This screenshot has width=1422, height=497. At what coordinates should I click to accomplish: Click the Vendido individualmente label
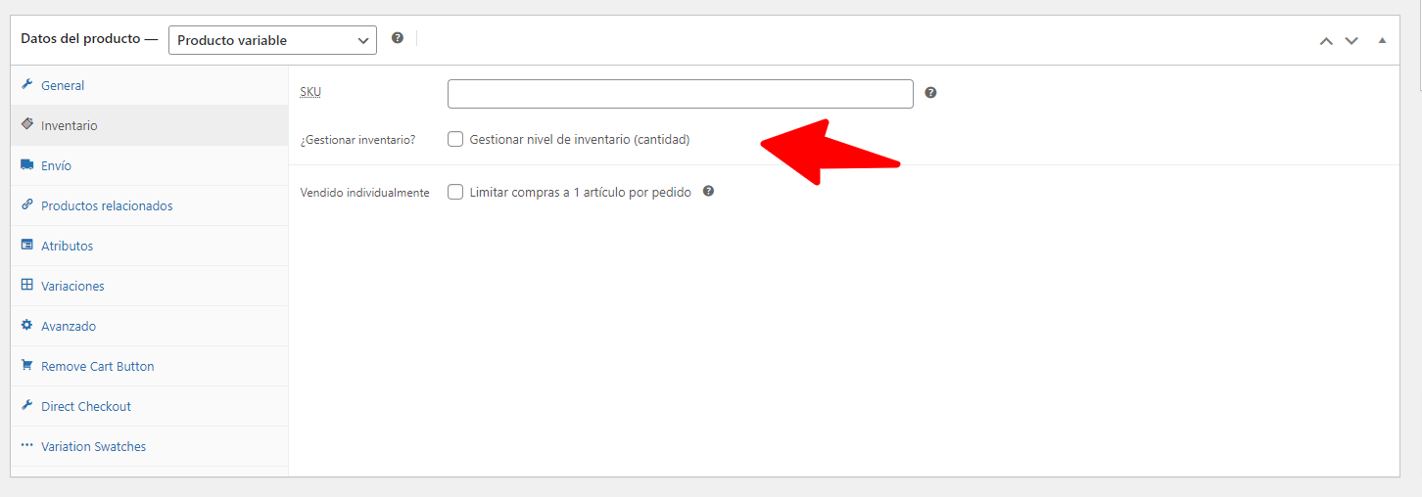[364, 193]
